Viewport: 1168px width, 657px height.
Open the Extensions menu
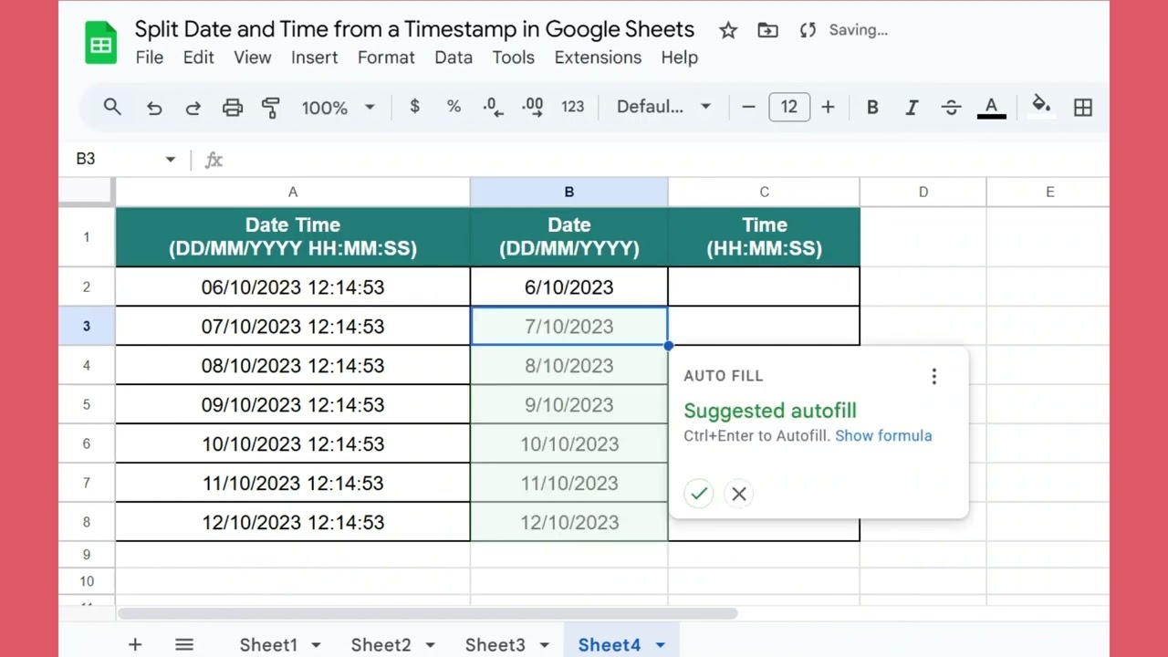point(598,57)
